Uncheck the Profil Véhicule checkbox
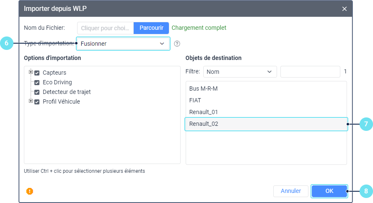 tap(37, 102)
